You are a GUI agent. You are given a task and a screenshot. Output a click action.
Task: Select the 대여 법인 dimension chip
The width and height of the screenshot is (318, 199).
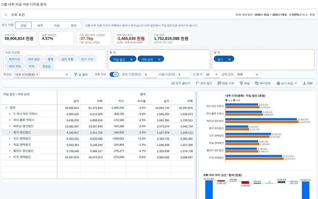pos(34,59)
